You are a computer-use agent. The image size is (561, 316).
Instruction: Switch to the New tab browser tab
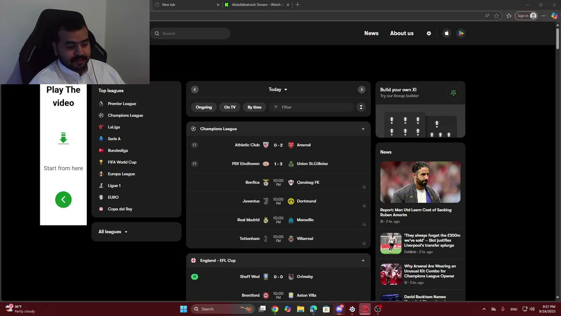(x=187, y=5)
